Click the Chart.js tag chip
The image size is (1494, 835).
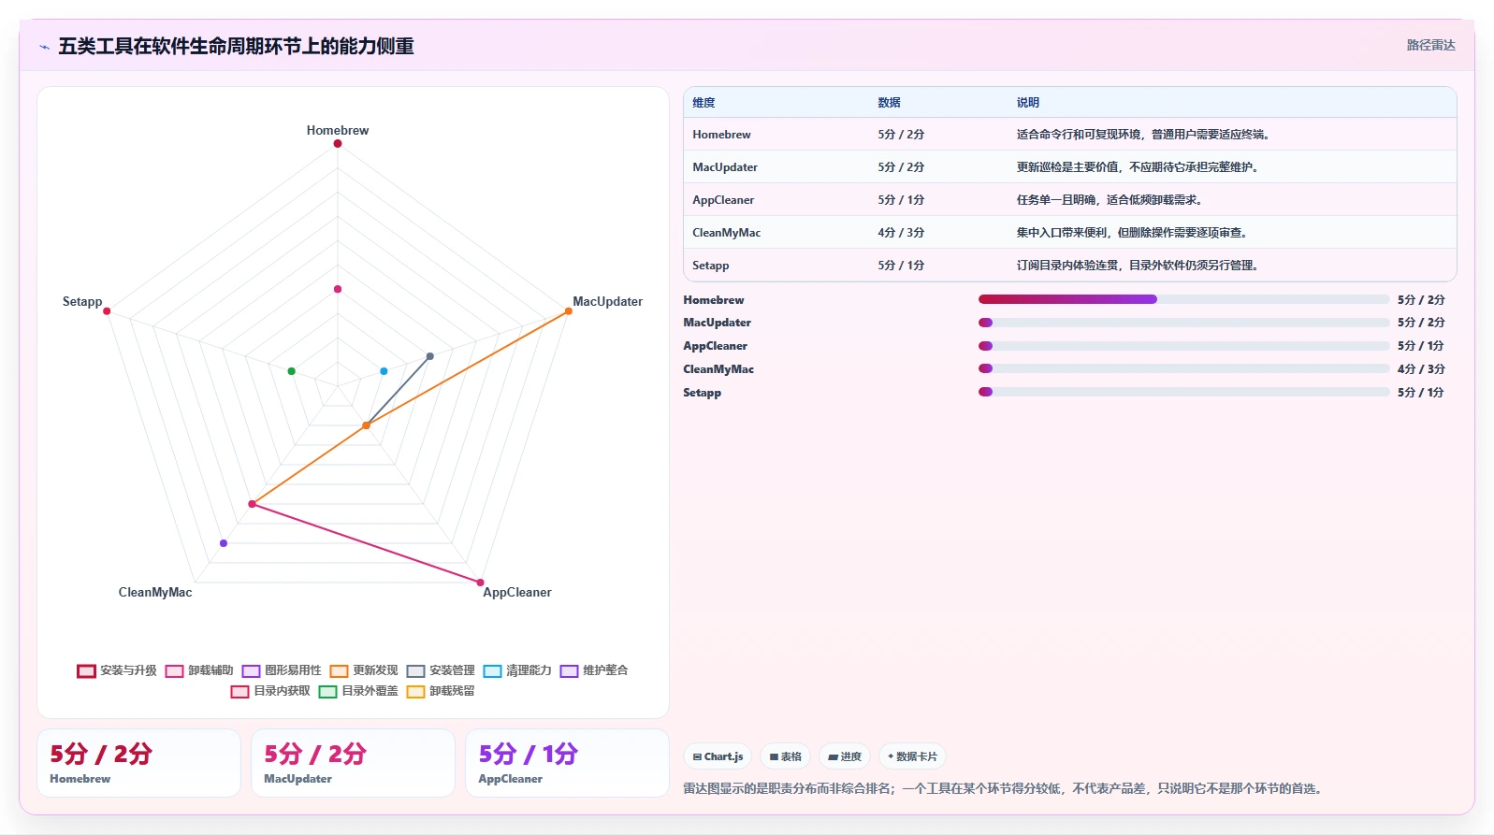(718, 756)
